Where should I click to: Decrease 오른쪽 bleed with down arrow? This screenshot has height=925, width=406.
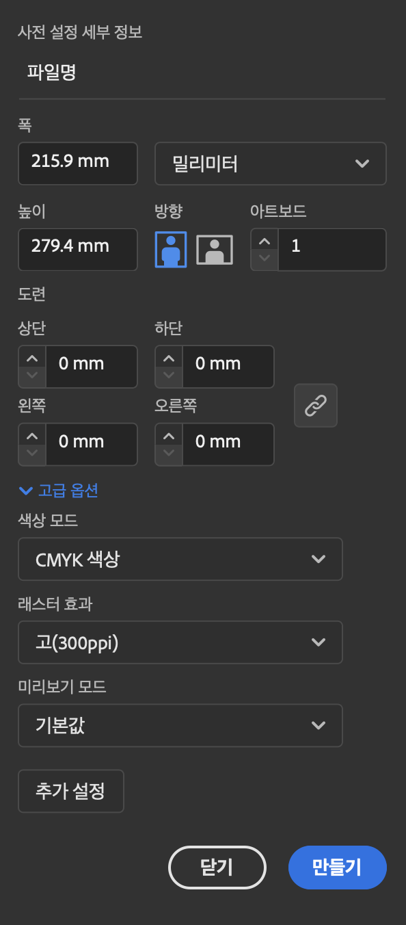pyautogui.click(x=169, y=455)
